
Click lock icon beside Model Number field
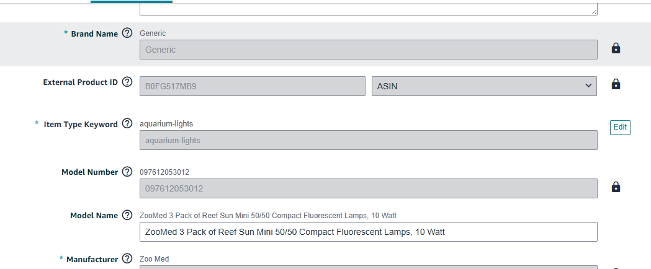(x=616, y=187)
